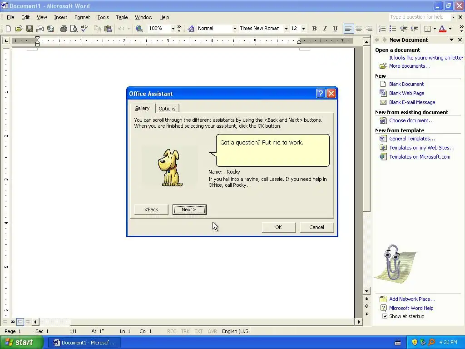The height and width of the screenshot is (349, 465).
Task: Set Align Right paragraph alignment
Action: (x=369, y=29)
